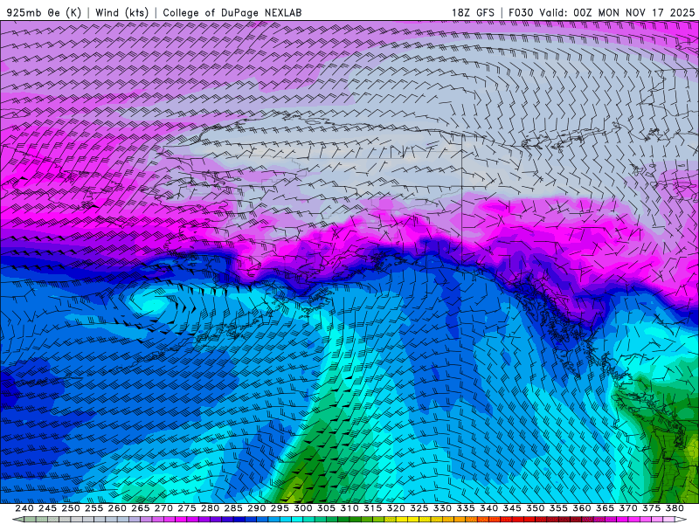
Task: Click the 360 value on color scale
Action: [581, 508]
